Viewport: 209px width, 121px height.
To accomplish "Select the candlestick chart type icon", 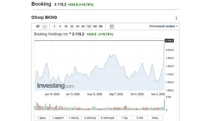I will tap(38, 26).
